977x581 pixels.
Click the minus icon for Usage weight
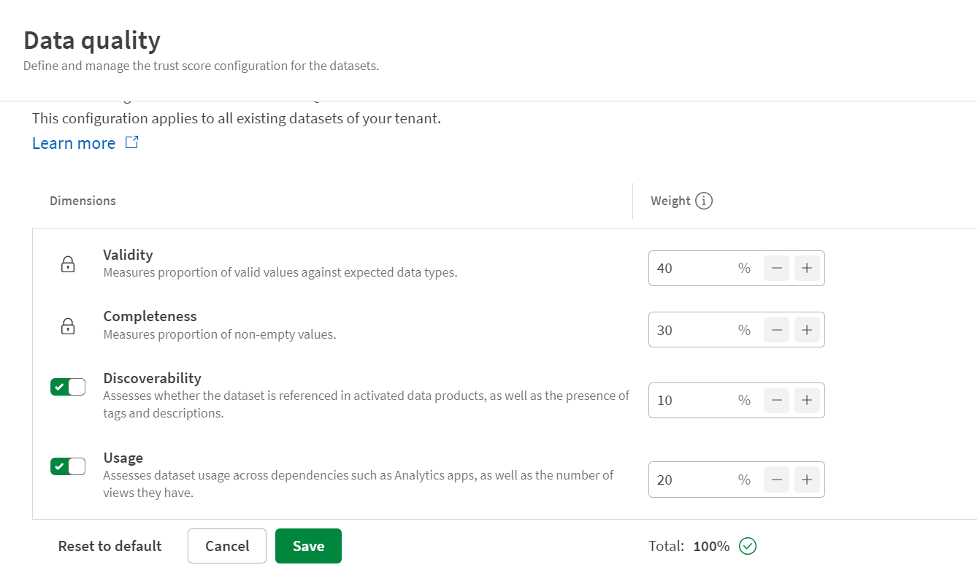coord(776,480)
